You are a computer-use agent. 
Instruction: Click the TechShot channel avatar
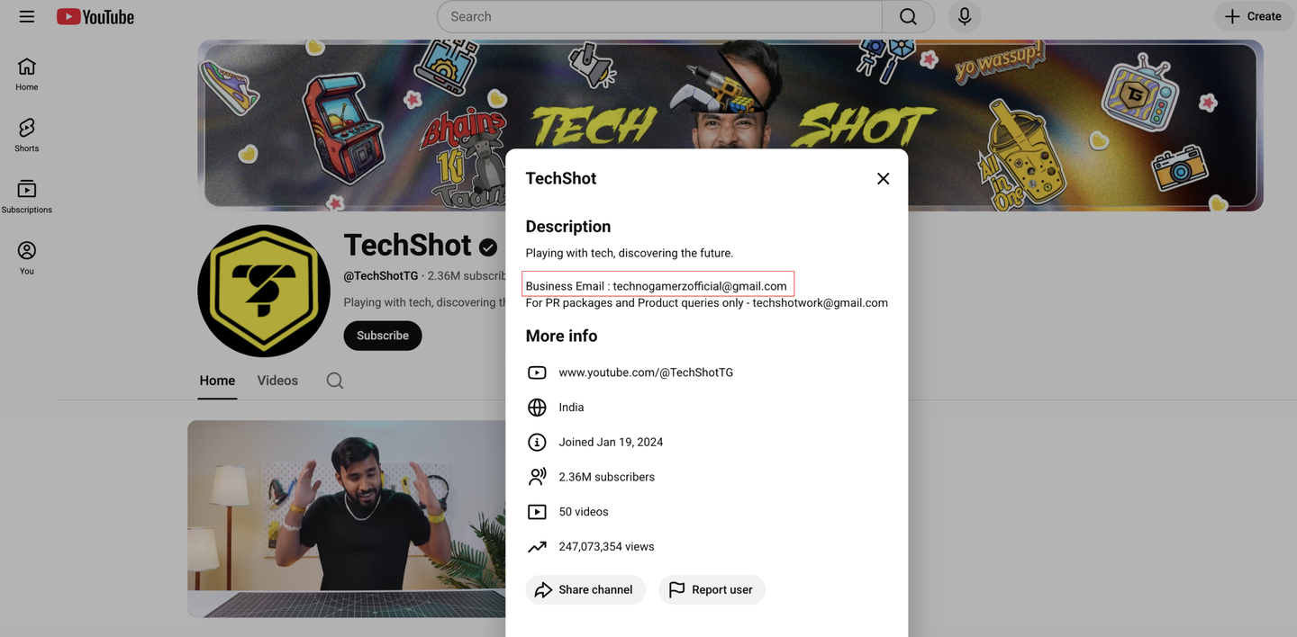pyautogui.click(x=264, y=291)
